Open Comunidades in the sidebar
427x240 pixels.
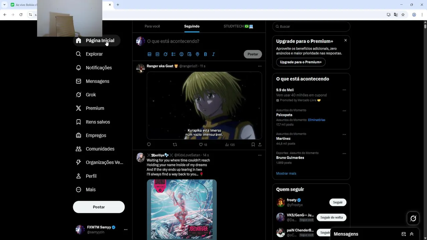point(95,149)
